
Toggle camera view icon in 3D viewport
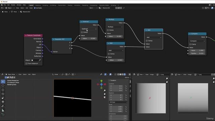(x=104, y=97)
